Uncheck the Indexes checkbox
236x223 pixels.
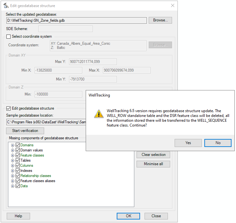18,171
